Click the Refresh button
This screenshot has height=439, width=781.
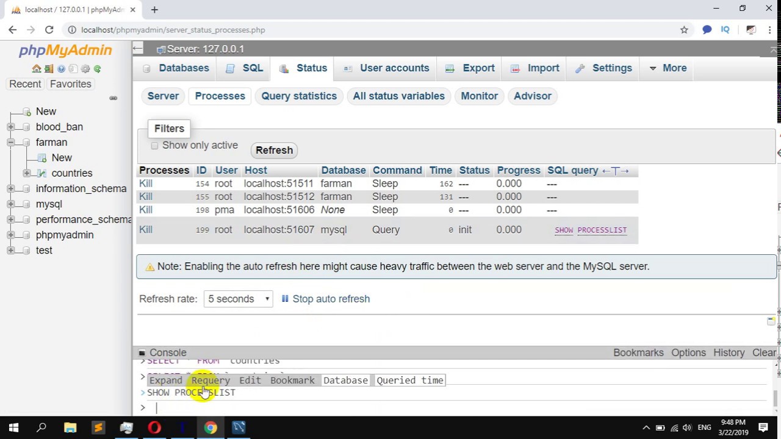pos(274,150)
